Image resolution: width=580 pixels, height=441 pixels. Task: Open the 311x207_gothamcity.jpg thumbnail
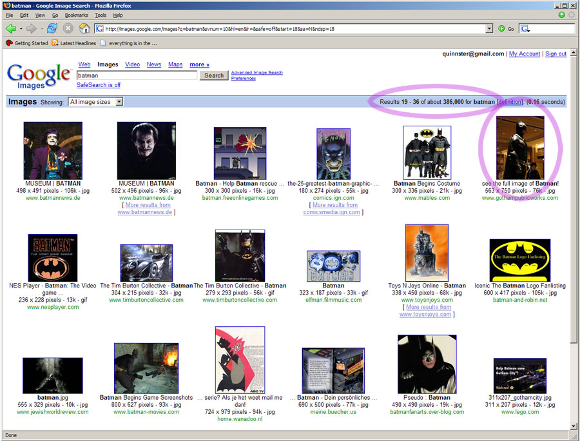520,376
